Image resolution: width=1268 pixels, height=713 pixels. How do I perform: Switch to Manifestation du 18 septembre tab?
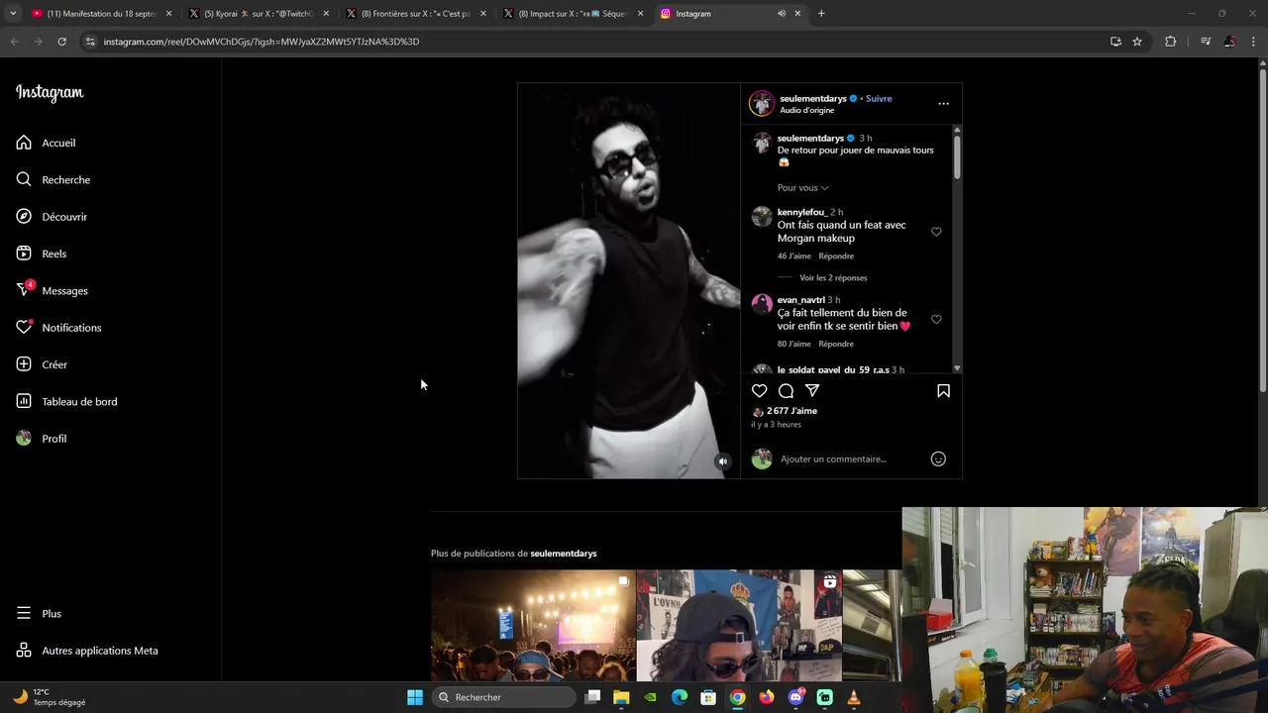tap(101, 14)
